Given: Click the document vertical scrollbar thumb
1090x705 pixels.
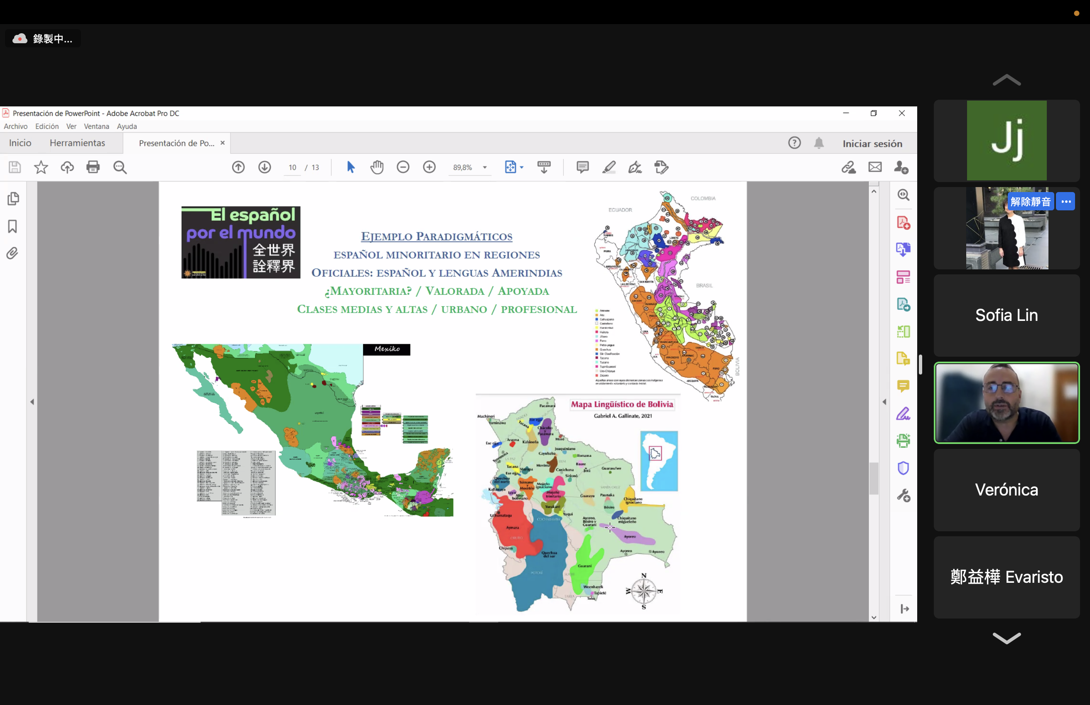Looking at the screenshot, I should click(874, 478).
